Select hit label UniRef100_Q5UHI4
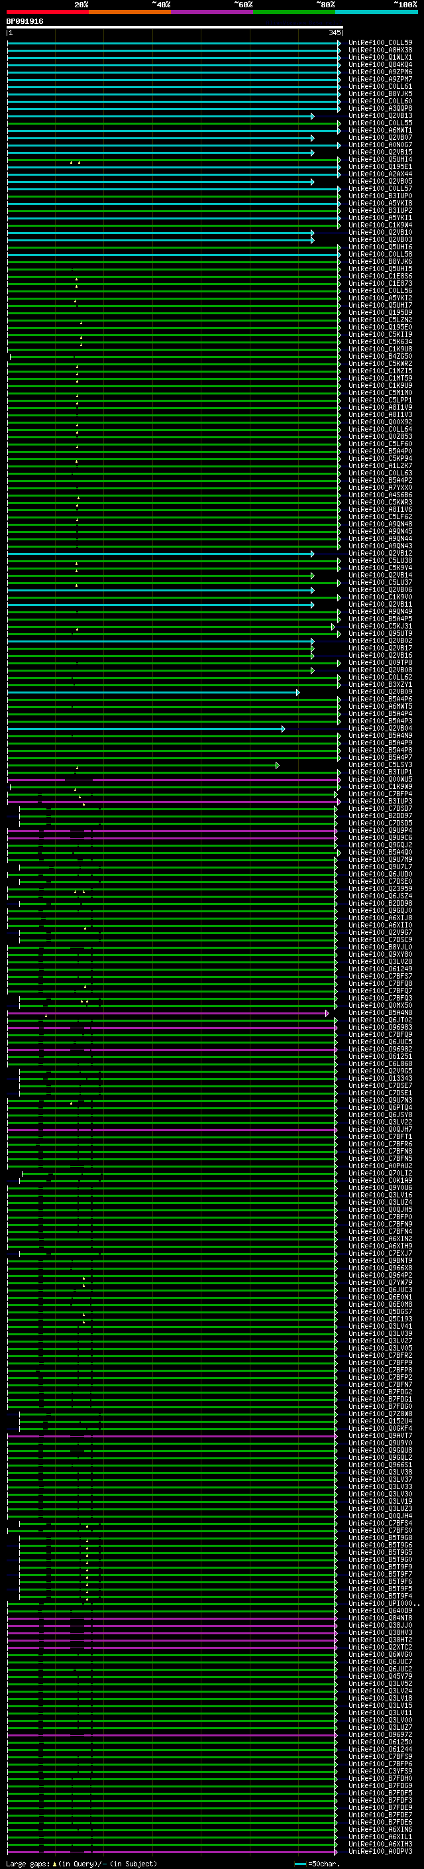424x1869 pixels. [x=380, y=160]
